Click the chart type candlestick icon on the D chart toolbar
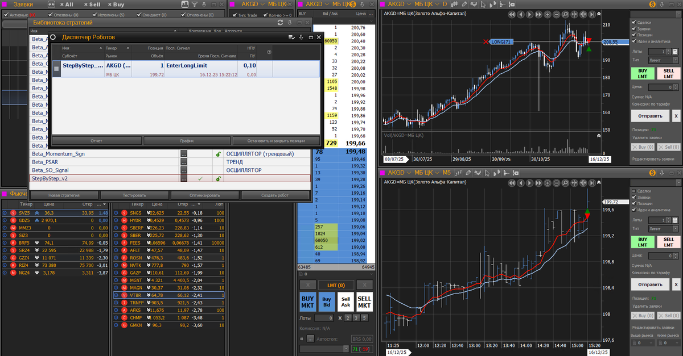The image size is (683, 356). point(455,5)
